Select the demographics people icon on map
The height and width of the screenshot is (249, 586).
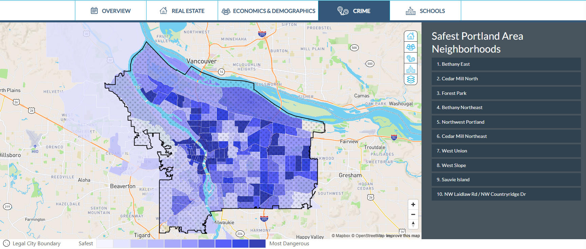[x=411, y=47]
